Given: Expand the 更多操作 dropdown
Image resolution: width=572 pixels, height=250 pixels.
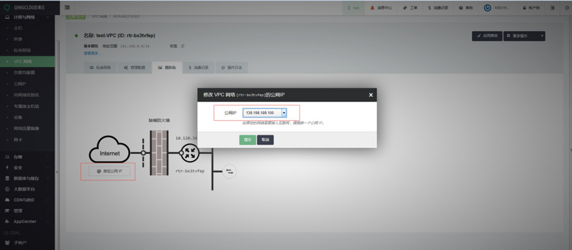Looking at the screenshot, I should point(524,36).
